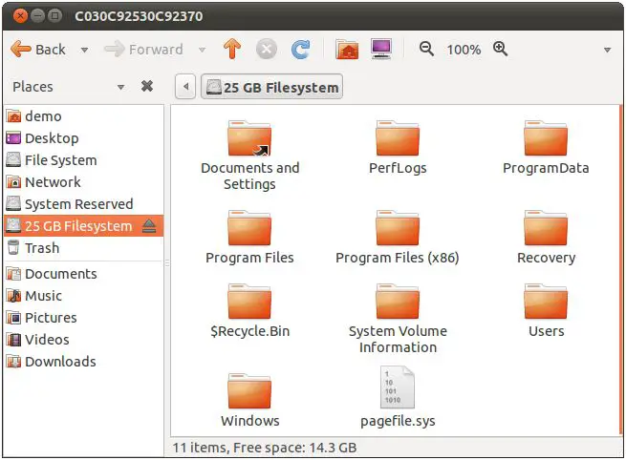Click the Reload icon in toolbar
626x460 pixels.
300,49
